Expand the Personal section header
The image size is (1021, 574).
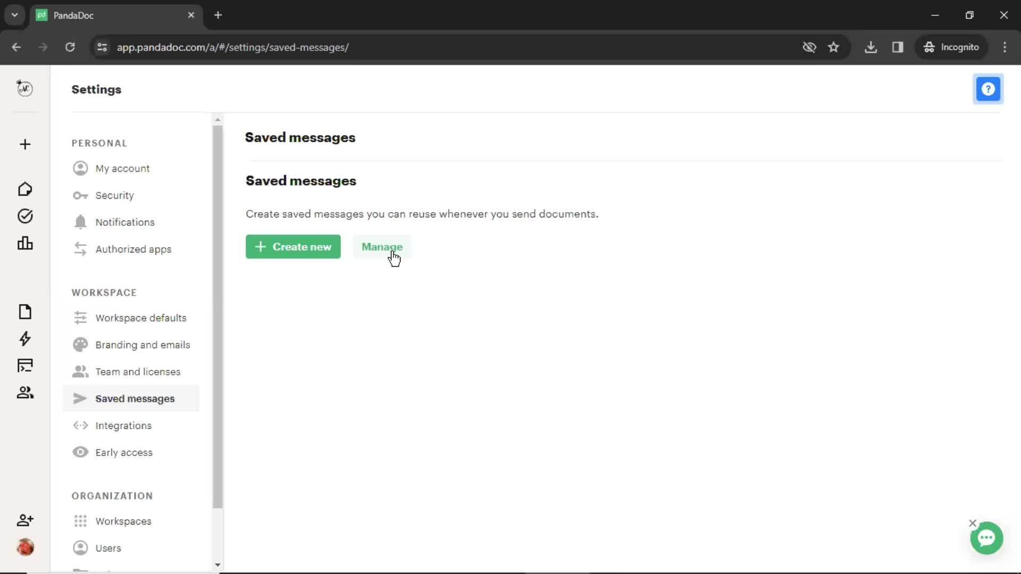click(99, 142)
